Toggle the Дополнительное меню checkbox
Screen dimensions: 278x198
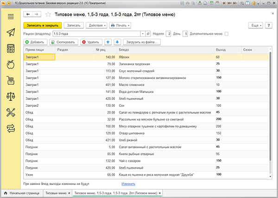pos(227,34)
